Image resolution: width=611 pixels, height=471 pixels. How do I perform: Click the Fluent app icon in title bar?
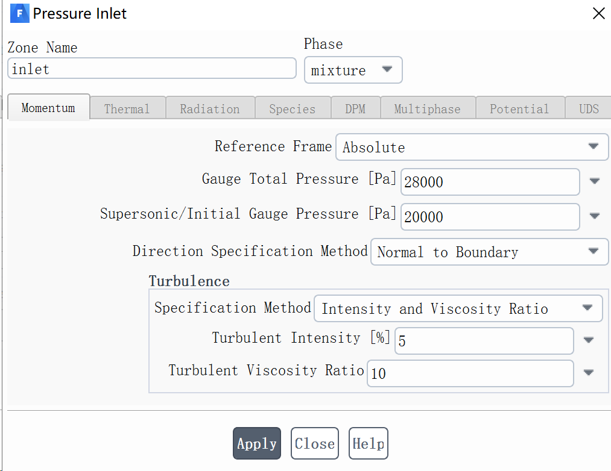19,13
